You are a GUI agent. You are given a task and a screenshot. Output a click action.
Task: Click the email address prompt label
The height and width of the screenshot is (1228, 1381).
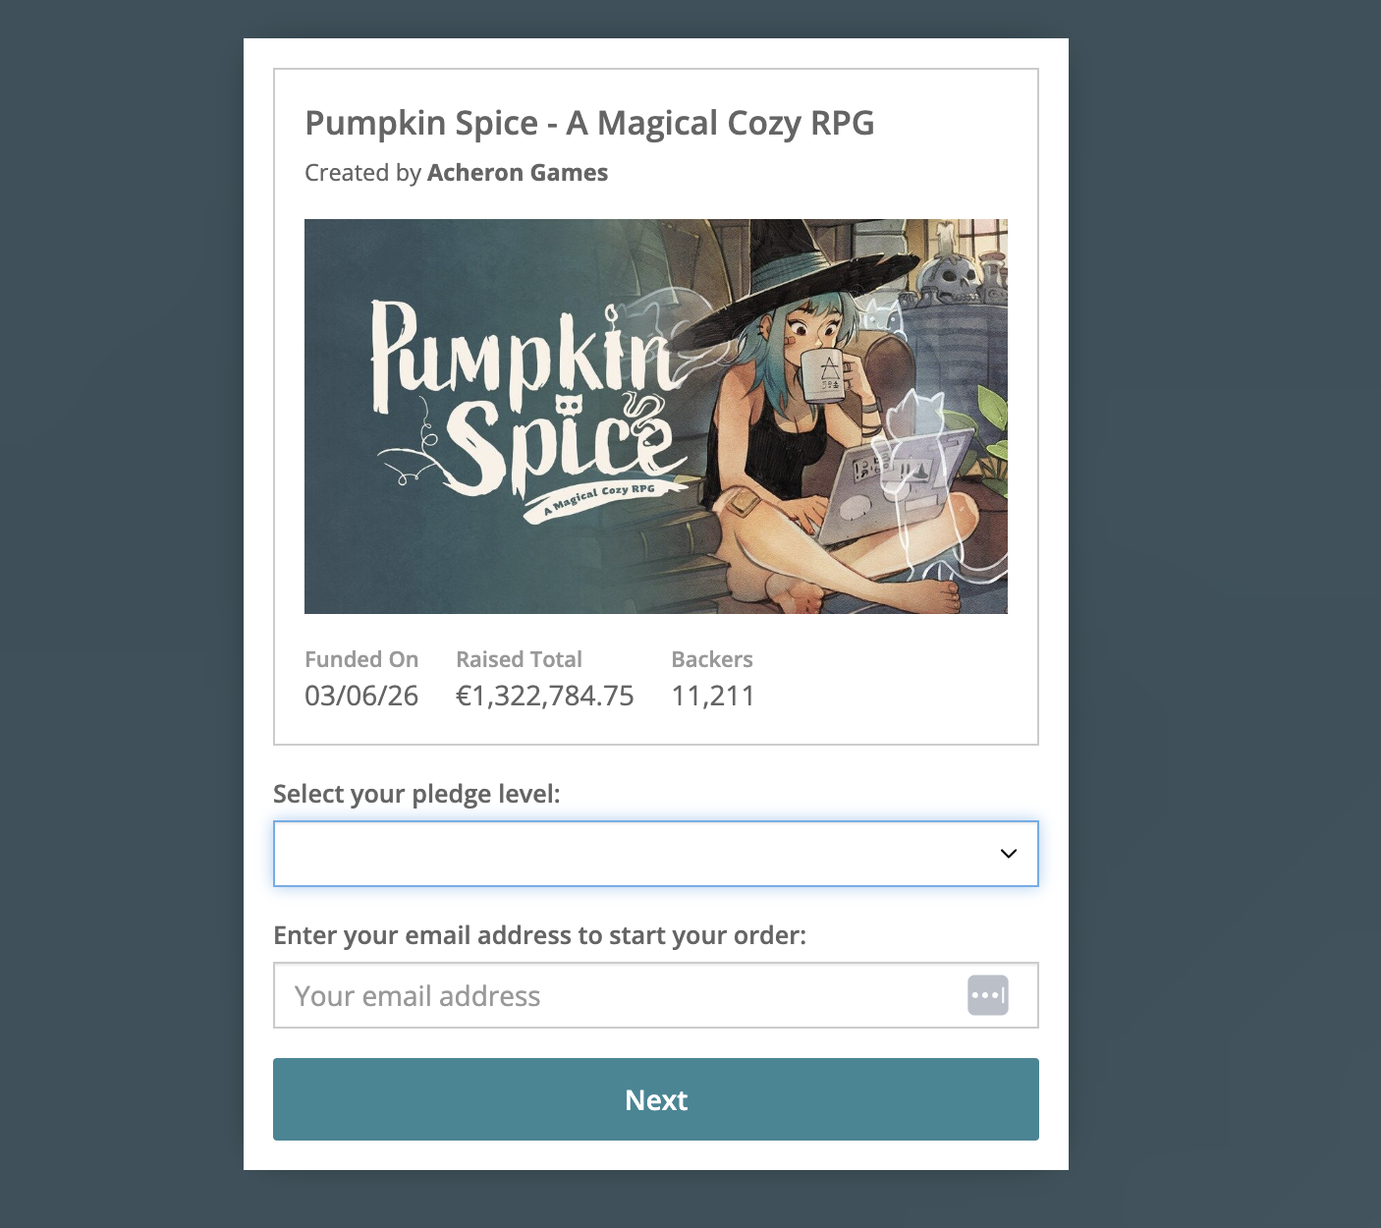click(x=539, y=935)
